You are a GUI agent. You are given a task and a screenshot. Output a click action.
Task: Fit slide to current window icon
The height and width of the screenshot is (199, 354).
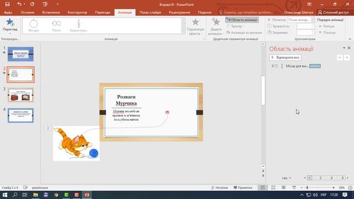coord(350,188)
